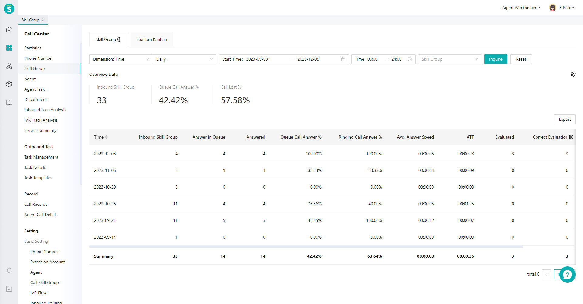Click the info icon beside Skill Group tab
The height and width of the screenshot is (304, 583).
coord(119,39)
